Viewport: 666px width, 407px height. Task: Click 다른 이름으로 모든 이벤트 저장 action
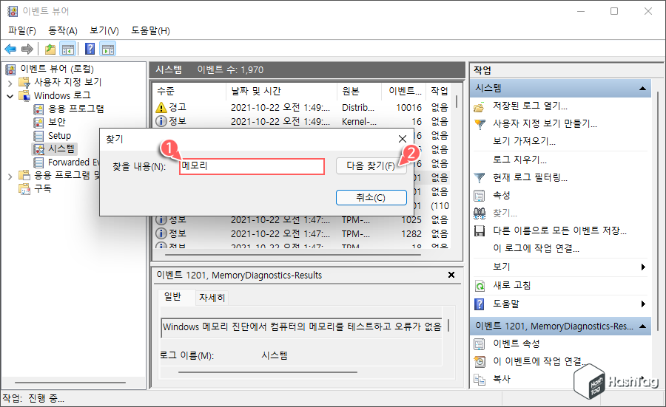click(x=559, y=230)
